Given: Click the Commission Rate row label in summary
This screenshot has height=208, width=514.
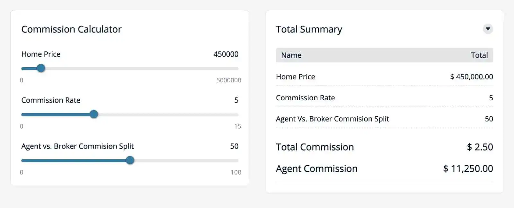Looking at the screenshot, I should pyautogui.click(x=305, y=98).
